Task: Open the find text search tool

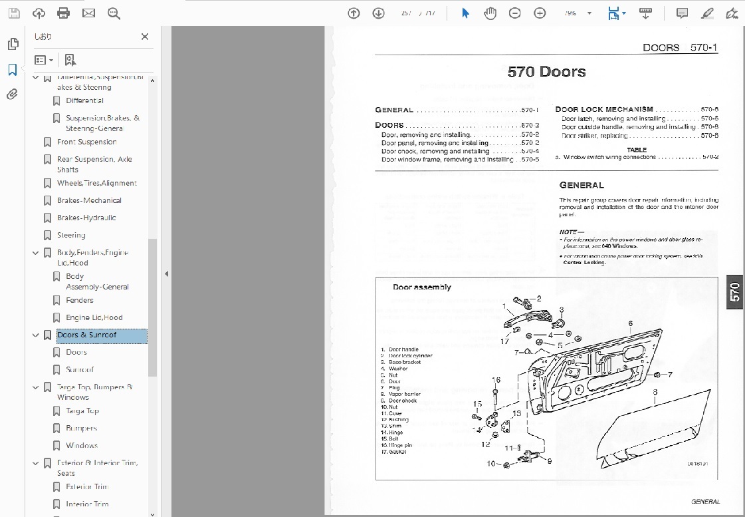Action: pyautogui.click(x=114, y=13)
